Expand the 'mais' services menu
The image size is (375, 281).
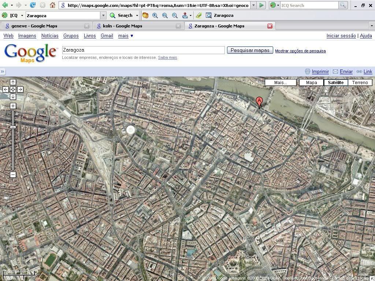pos(126,35)
